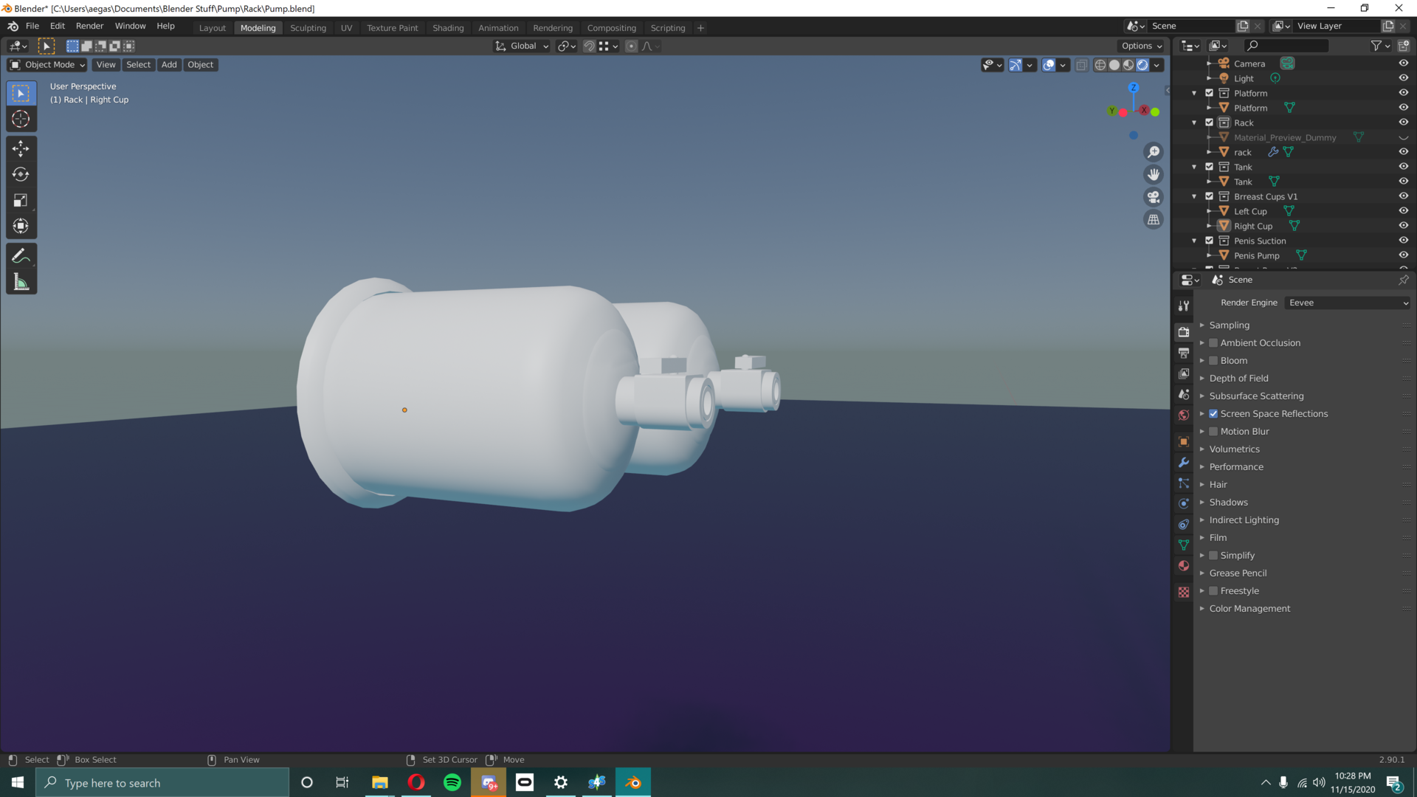Enable Freestyle checkbox
Image resolution: width=1417 pixels, height=797 pixels.
[1213, 591]
